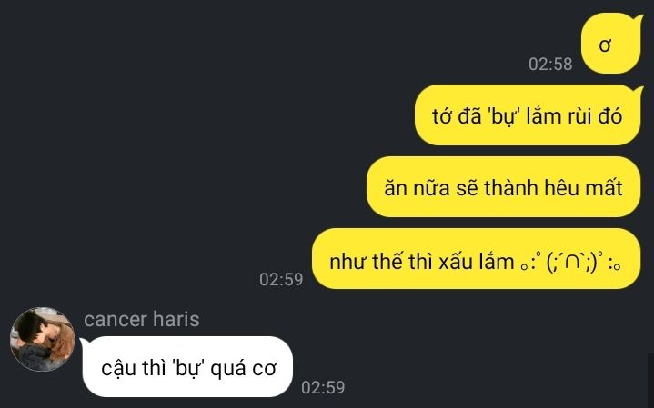
Task: Select message 'ăn nữa sẽ thành hêu mất'
Action: click(x=503, y=187)
